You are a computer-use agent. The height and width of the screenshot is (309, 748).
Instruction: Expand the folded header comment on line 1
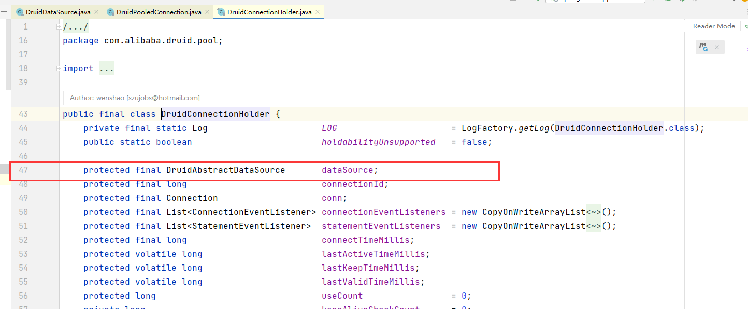click(60, 27)
